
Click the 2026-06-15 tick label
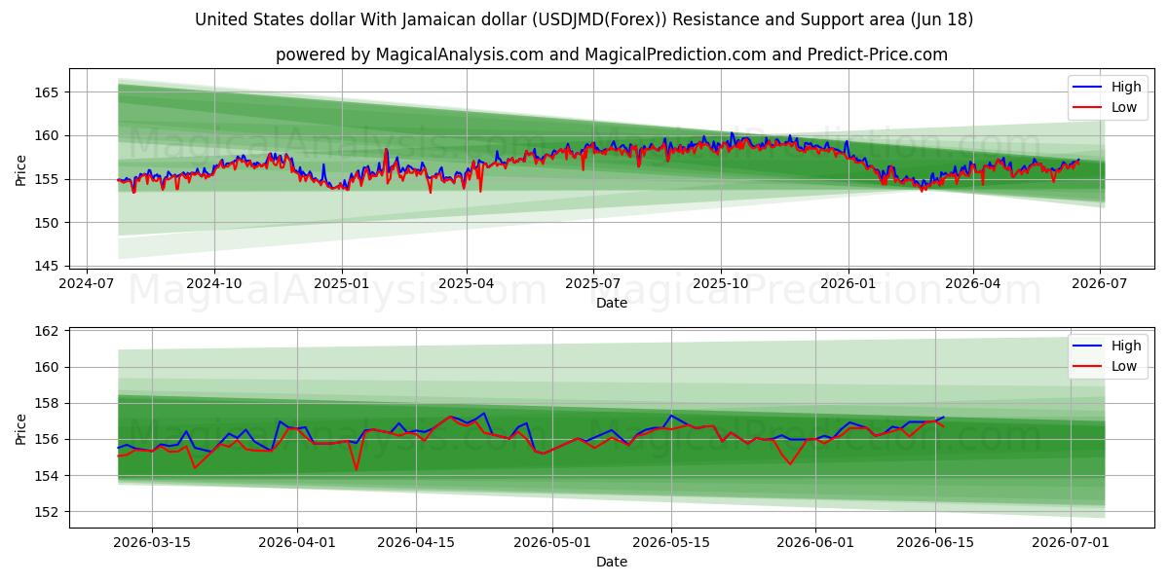(936, 543)
